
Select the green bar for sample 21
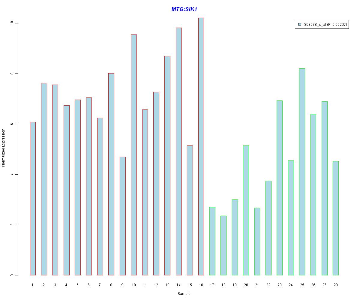[x=257, y=241]
